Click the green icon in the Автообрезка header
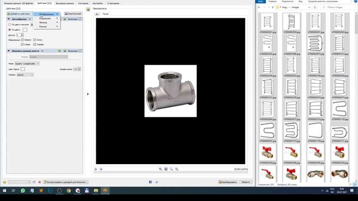This screenshot has height=201, width=358. pyautogui.click(x=65, y=19)
